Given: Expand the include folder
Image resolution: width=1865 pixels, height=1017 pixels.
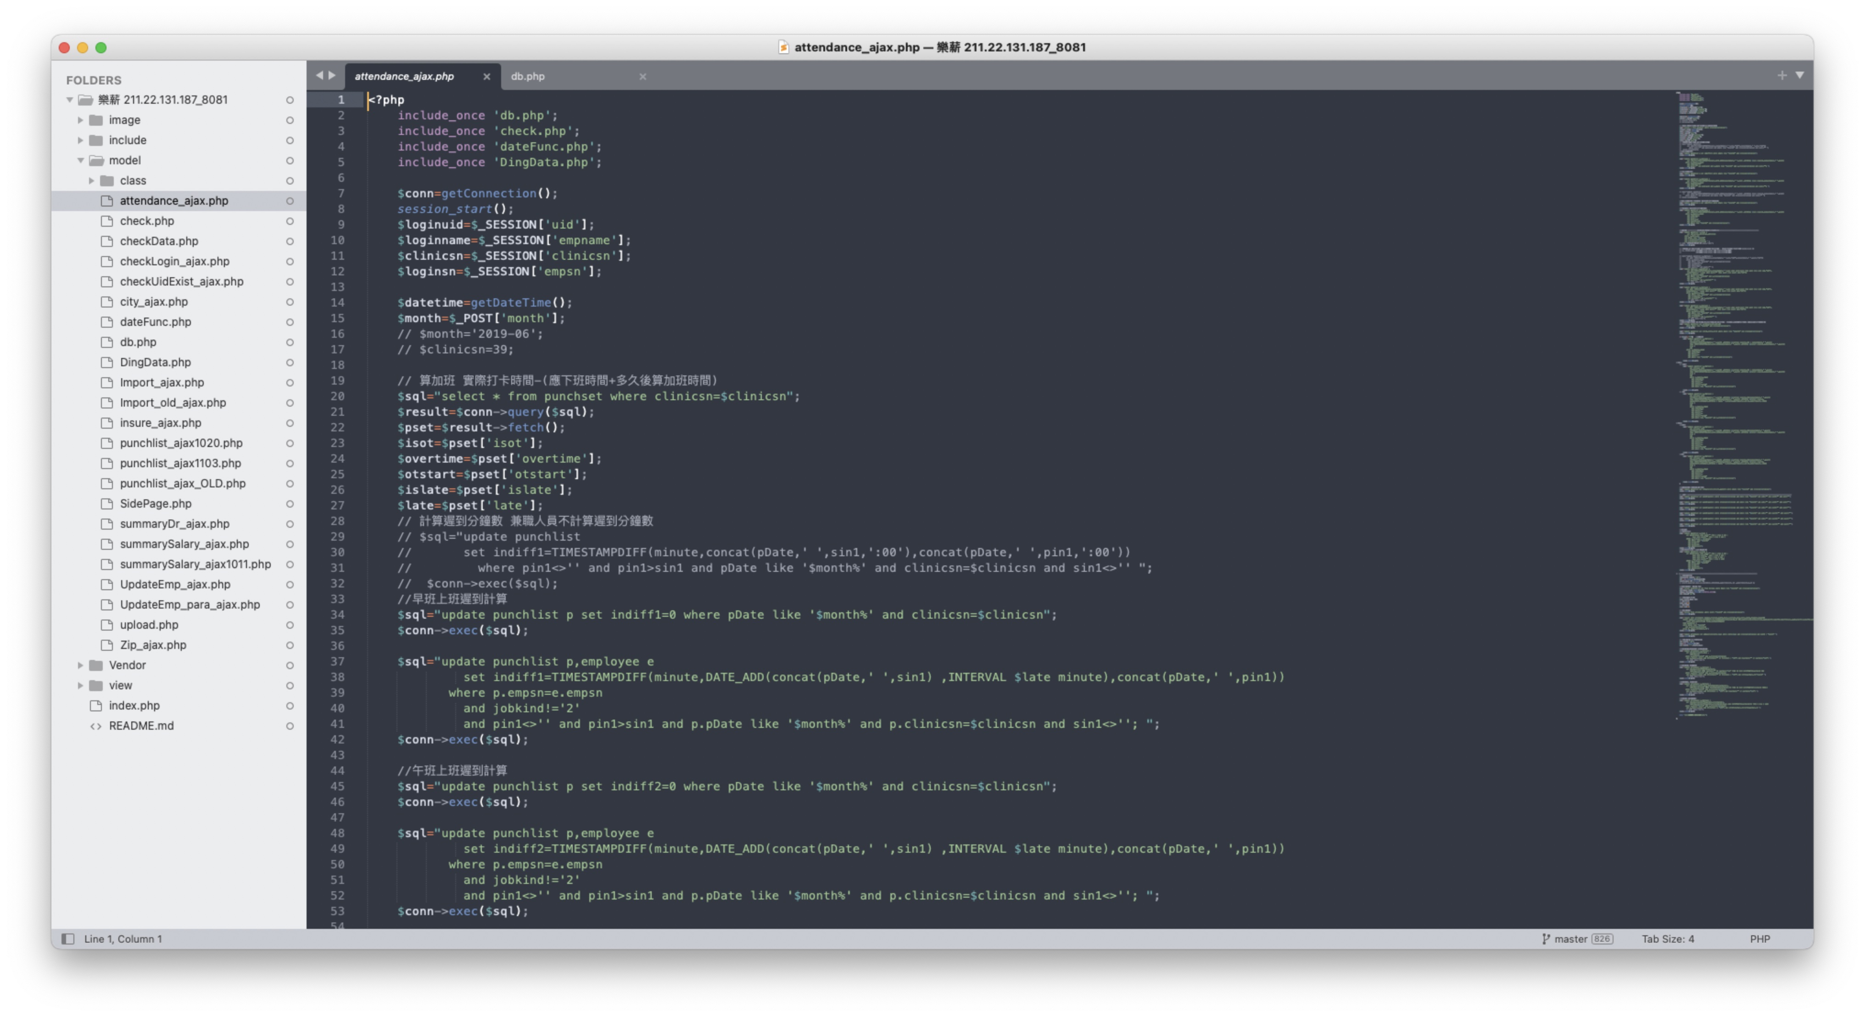Looking at the screenshot, I should (80, 140).
